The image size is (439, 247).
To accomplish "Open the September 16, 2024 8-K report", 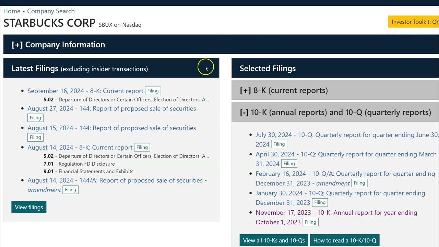I will 85,91.
